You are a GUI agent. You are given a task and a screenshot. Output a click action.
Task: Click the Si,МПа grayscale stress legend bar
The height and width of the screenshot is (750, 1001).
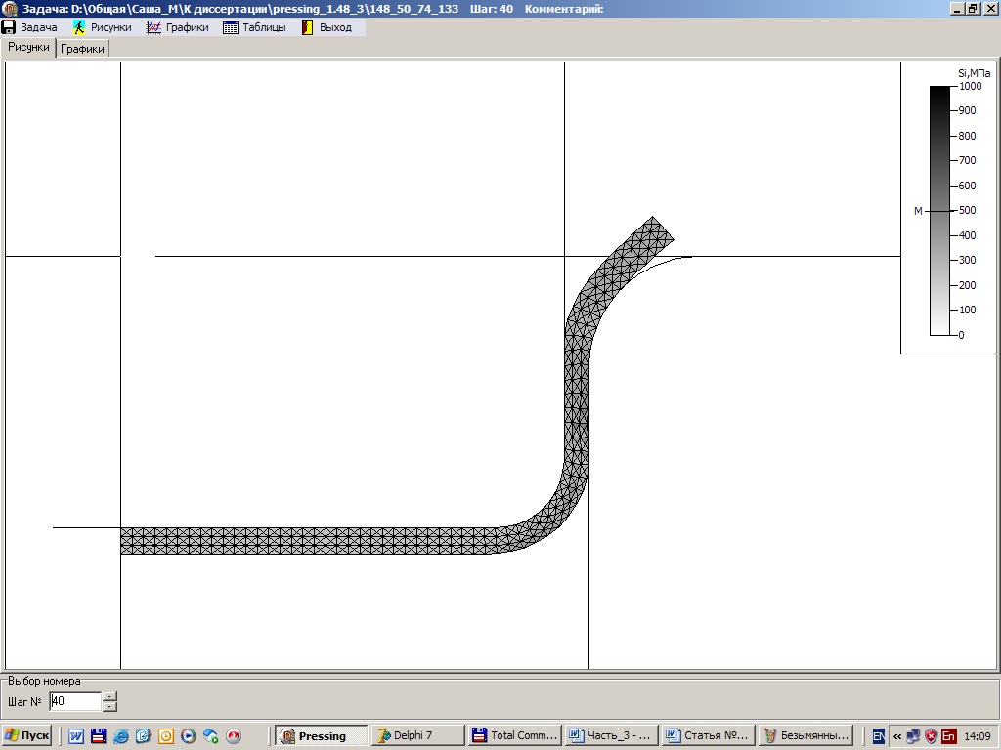[x=939, y=210]
